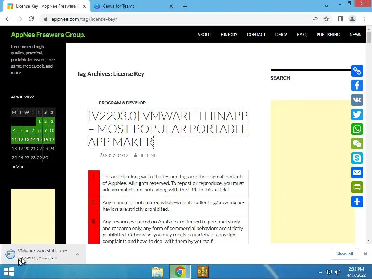Open the tab search dropdown chevron
The height and width of the screenshot is (279, 372).
[327, 6]
